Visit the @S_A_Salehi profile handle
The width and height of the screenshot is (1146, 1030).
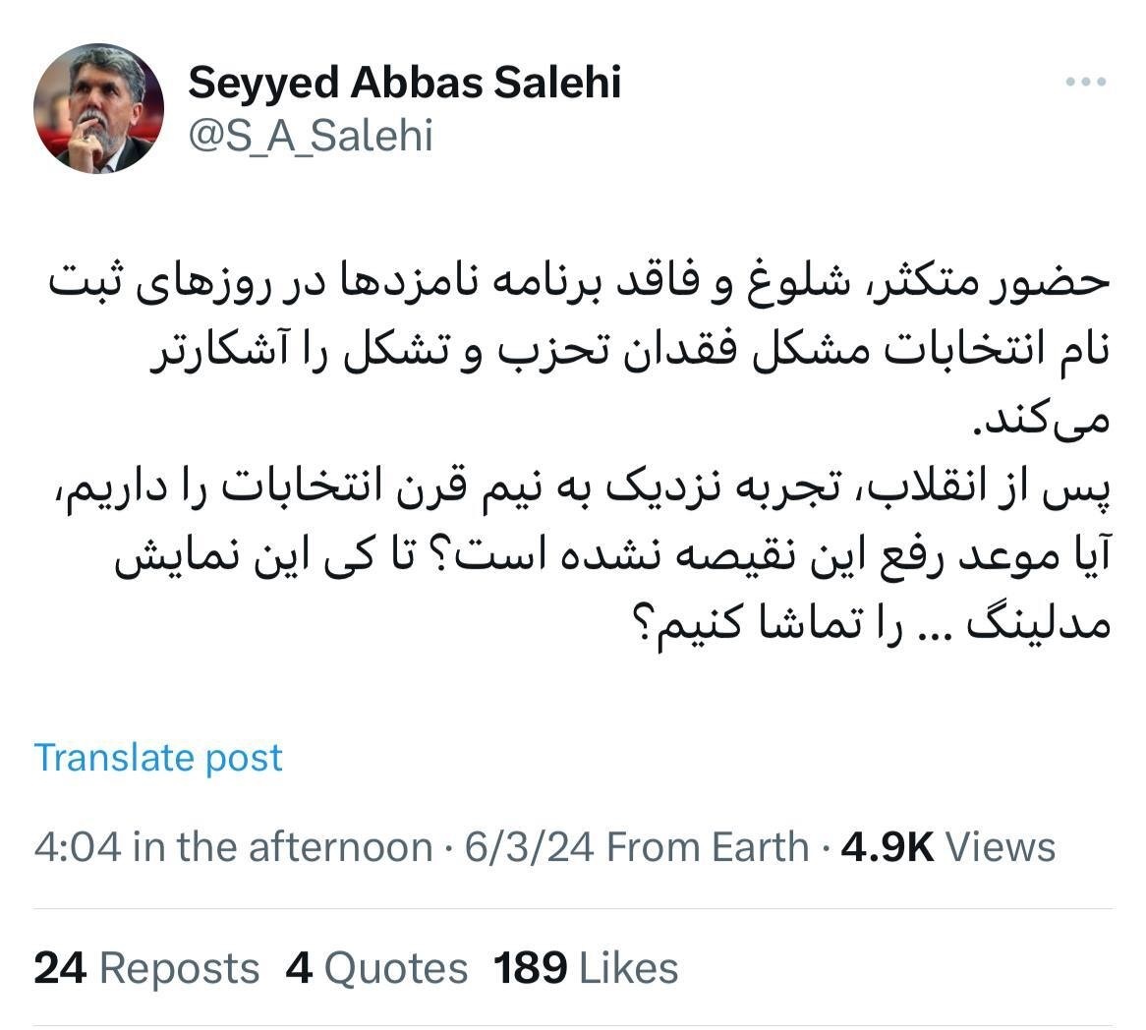pos(311,137)
